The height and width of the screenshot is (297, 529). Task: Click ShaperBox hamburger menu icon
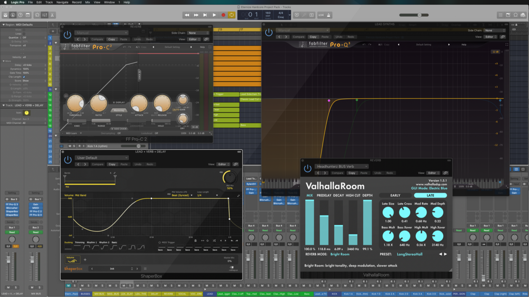[145, 269]
